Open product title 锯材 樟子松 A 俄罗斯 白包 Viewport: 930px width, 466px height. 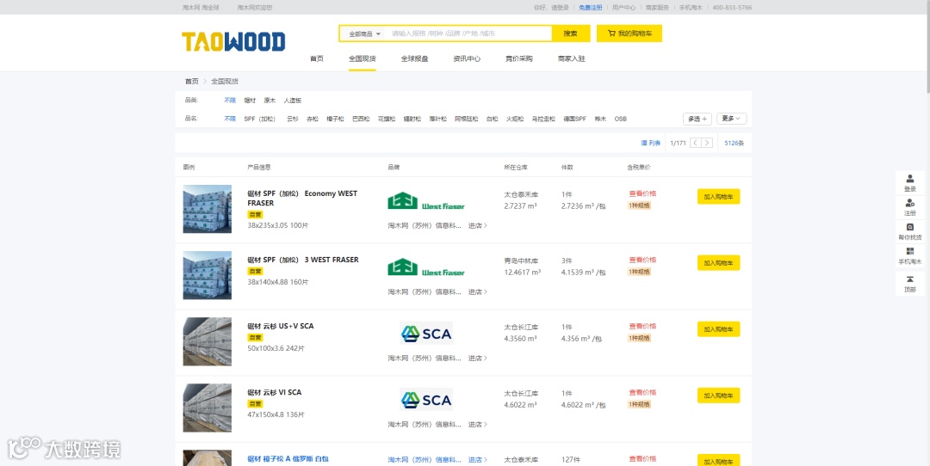point(288,459)
